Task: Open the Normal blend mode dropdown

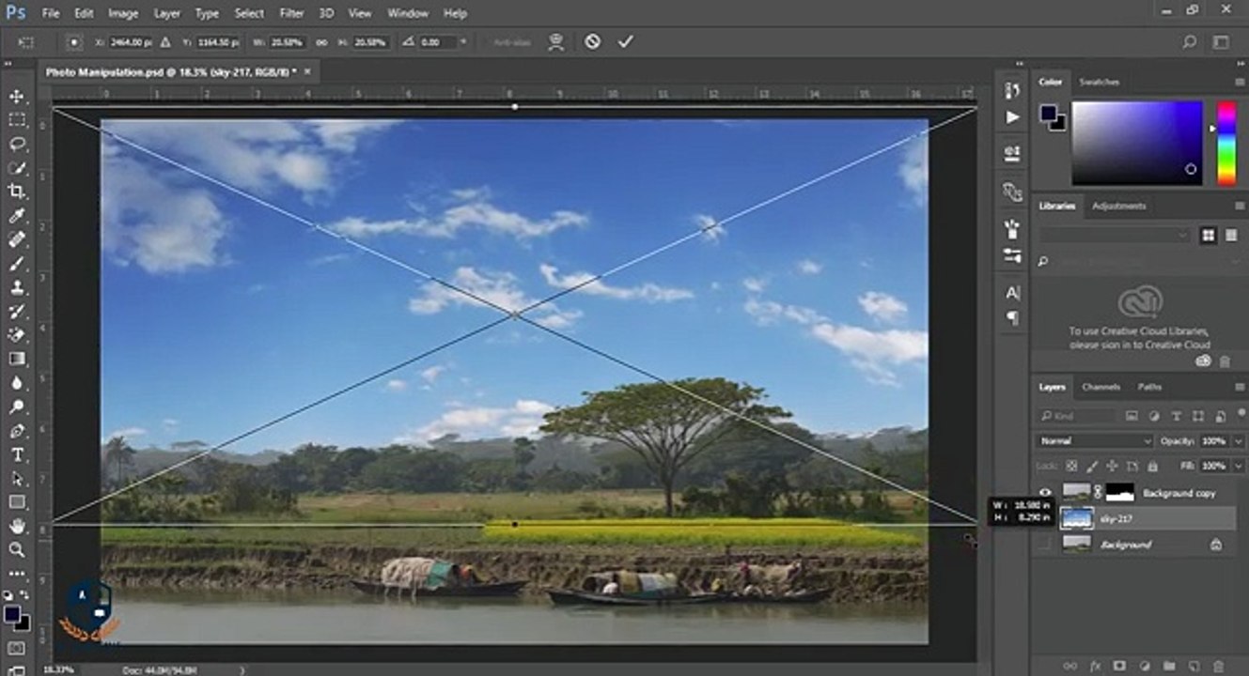Action: point(1093,440)
